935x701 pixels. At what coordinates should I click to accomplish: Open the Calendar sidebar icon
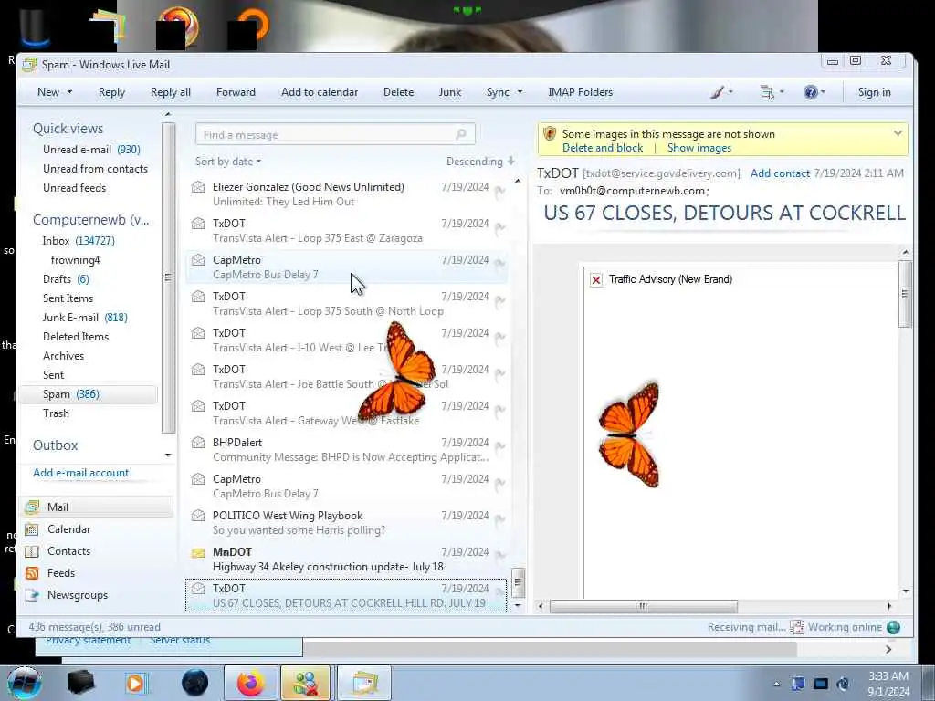click(32, 529)
